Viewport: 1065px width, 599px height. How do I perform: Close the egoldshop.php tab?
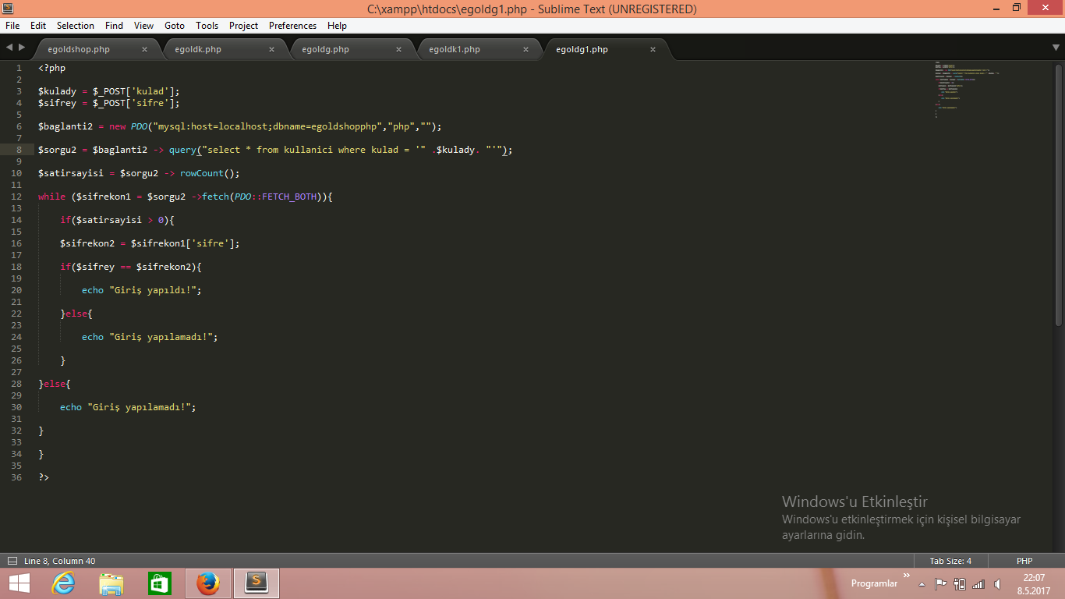(144, 49)
